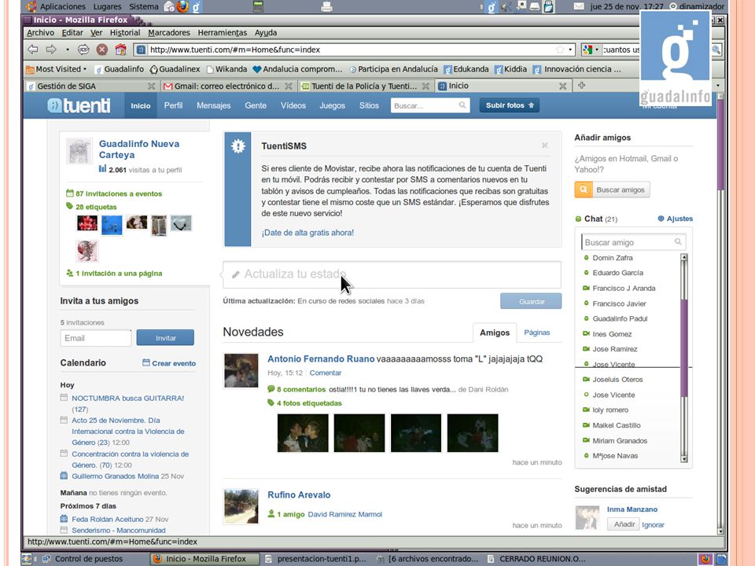
Task: Open the Guadalinfo bookmark in bookmarks toolbar
Action: (x=119, y=69)
